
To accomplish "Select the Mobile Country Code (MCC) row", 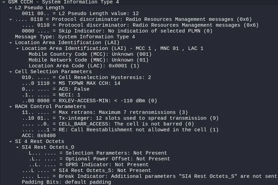I will point(90,54).
